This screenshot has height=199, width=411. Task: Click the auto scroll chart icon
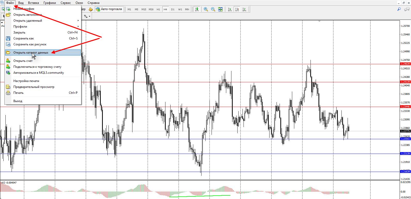pos(230,9)
